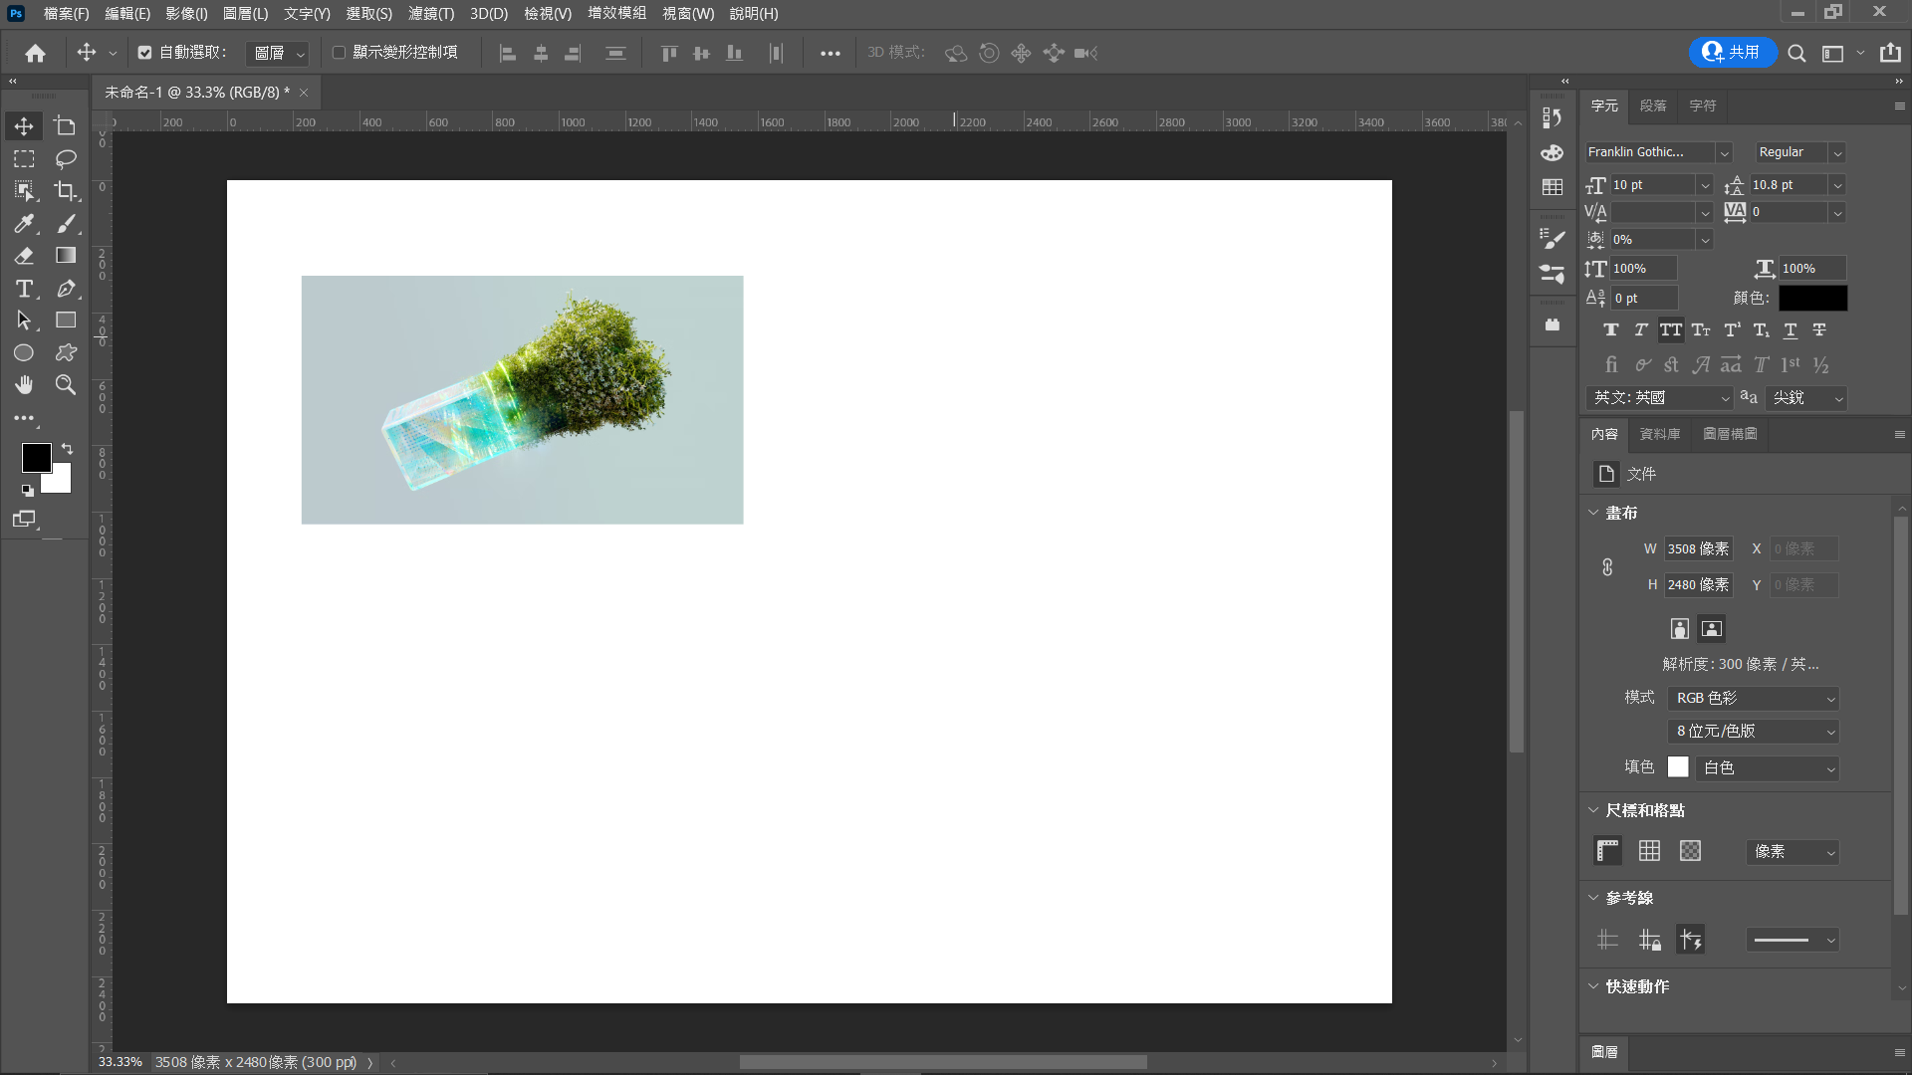This screenshot has height=1075, width=1912.
Task: Toggle rulers display in 尺標和格點 section
Action: click(x=1608, y=851)
